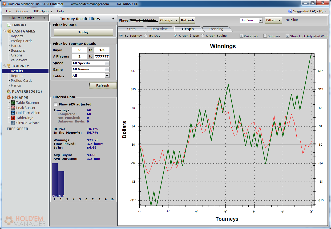Click the TableNinja icon
This screenshot has width=331, height=229.
click(x=13, y=118)
